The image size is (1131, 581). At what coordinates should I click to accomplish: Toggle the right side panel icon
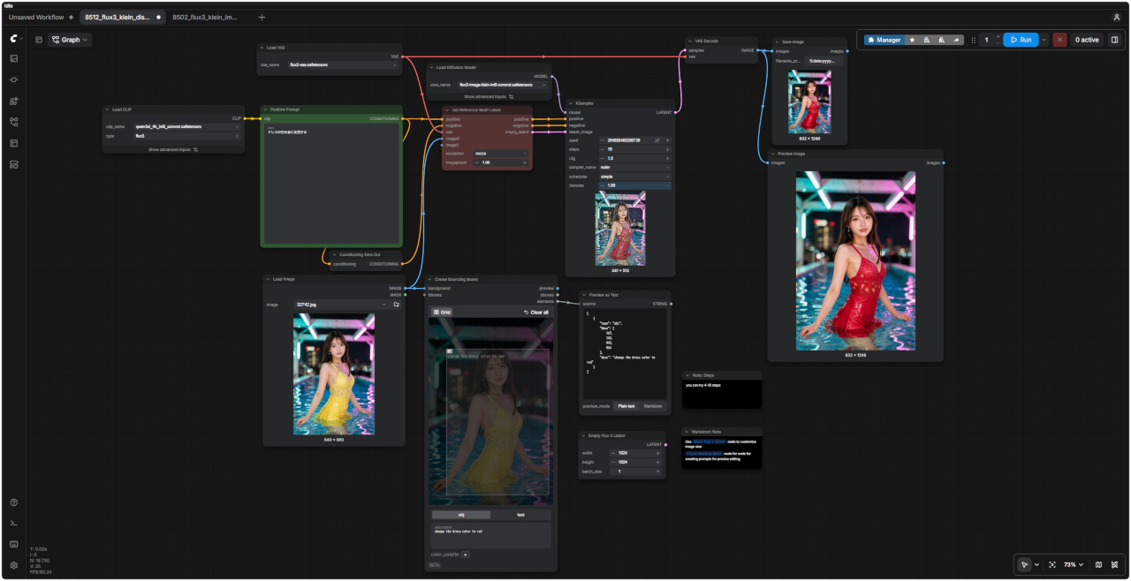(1114, 40)
